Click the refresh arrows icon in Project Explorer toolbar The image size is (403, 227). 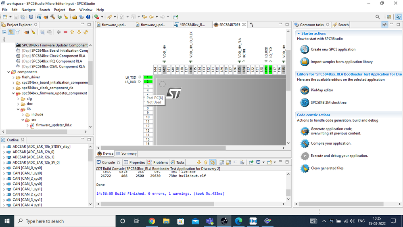click(x=86, y=32)
